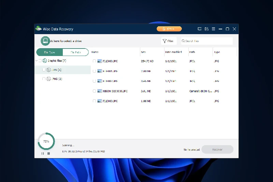
Task: Sort by the Path column header
Action: coord(192,52)
